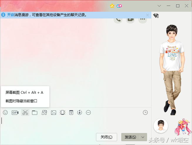This screenshot has height=145, width=192.
Task: Click the diamond level badge icon
Action: click(156, 16)
